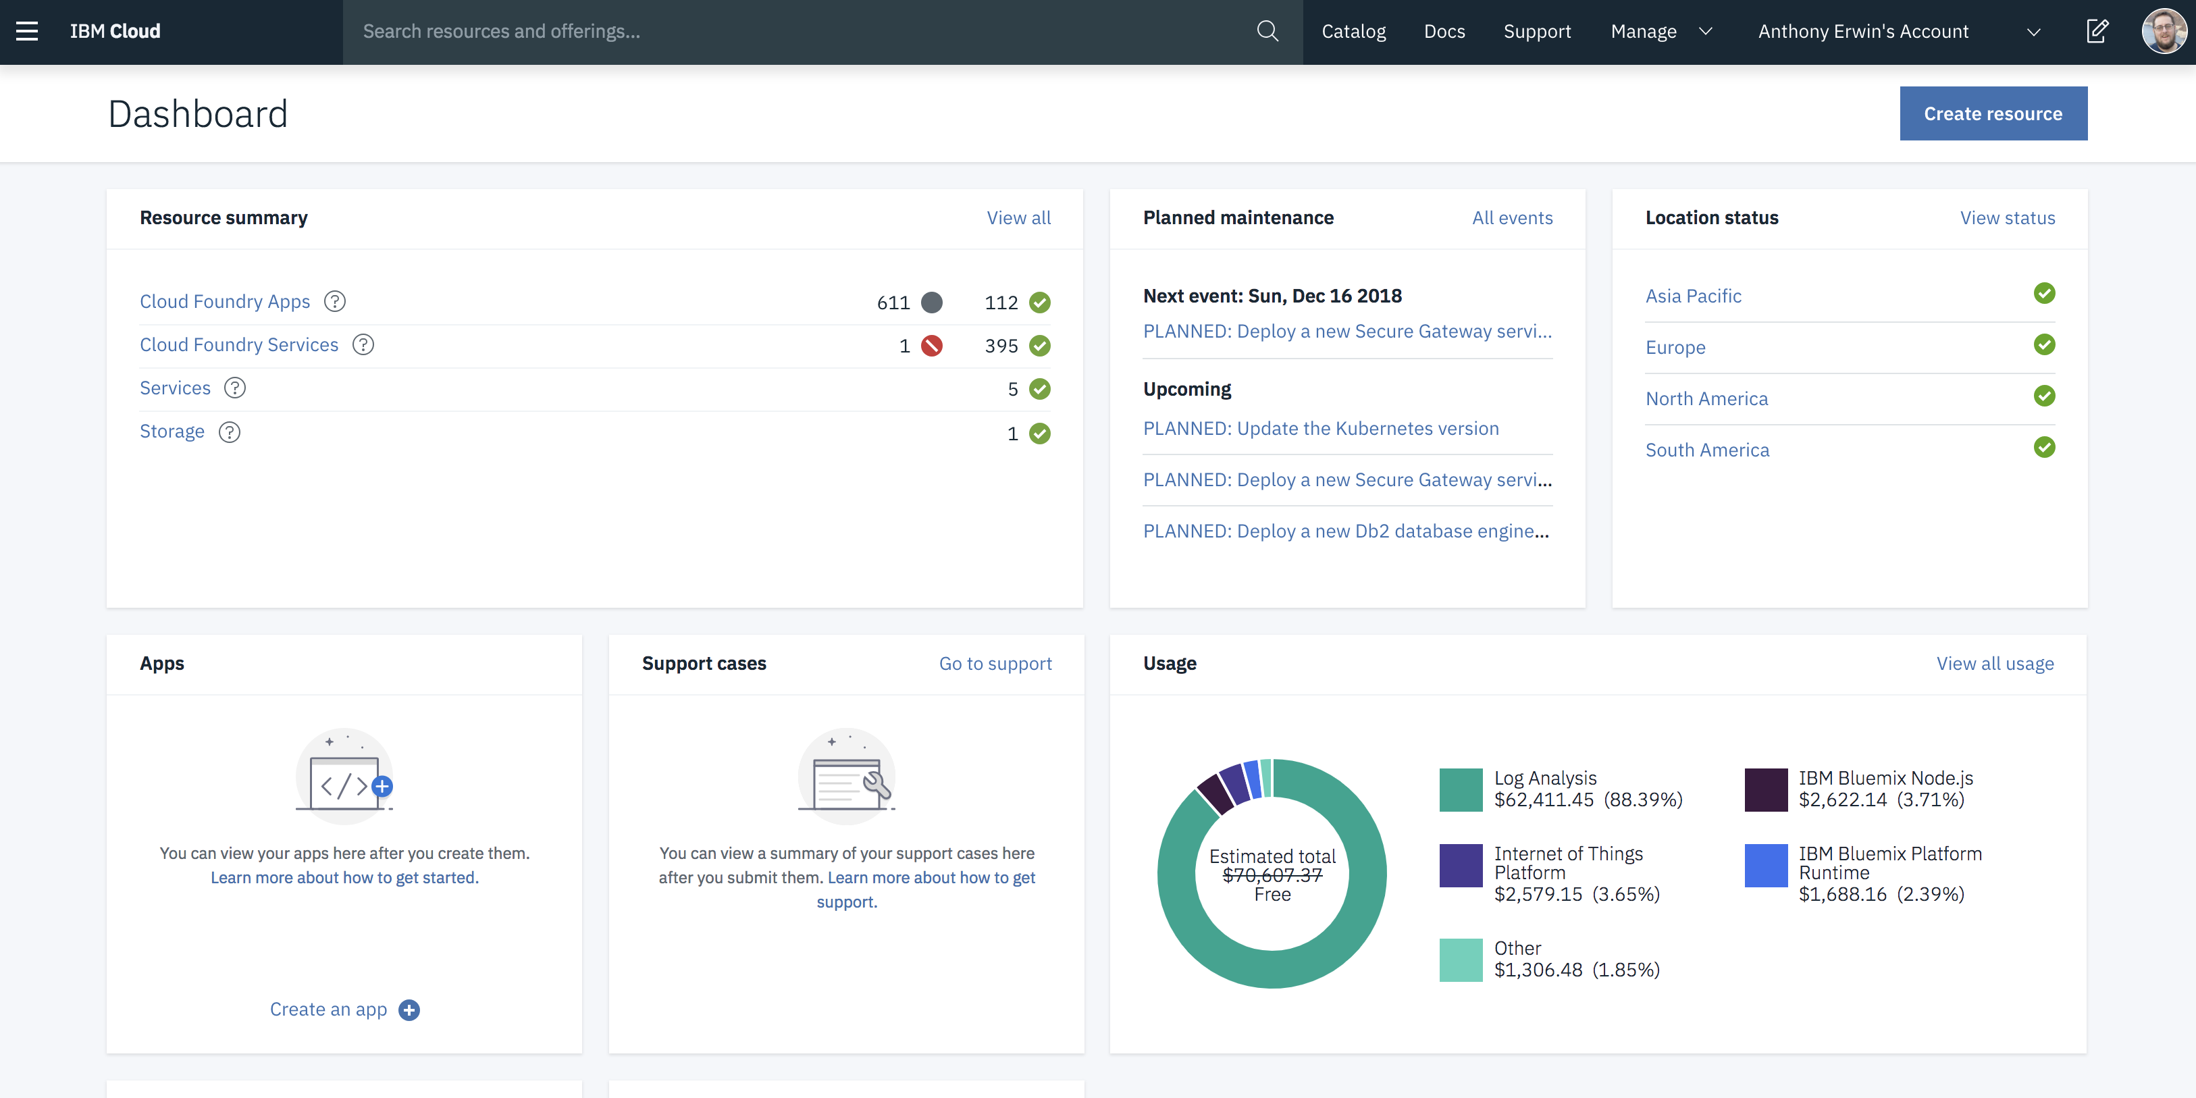Open the Catalog menu item
This screenshot has height=1098, width=2196.
pyautogui.click(x=1354, y=32)
